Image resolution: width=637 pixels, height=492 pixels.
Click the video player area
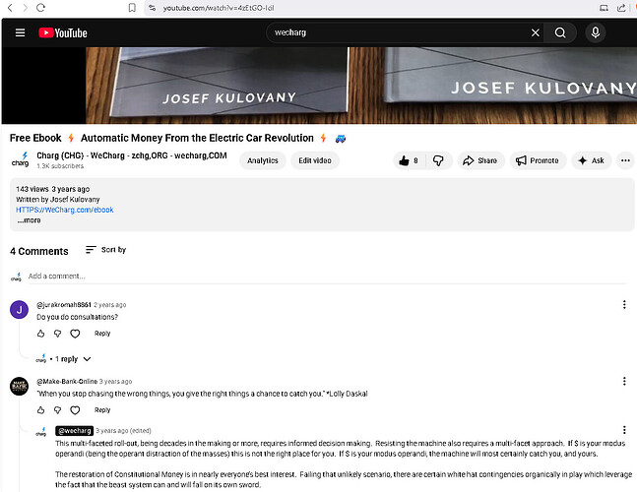click(319, 86)
